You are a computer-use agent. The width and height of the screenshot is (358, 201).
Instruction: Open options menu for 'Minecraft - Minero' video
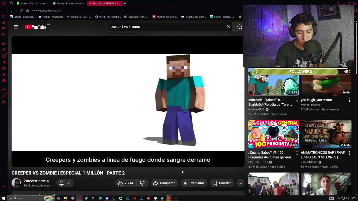pyautogui.click(x=297, y=100)
